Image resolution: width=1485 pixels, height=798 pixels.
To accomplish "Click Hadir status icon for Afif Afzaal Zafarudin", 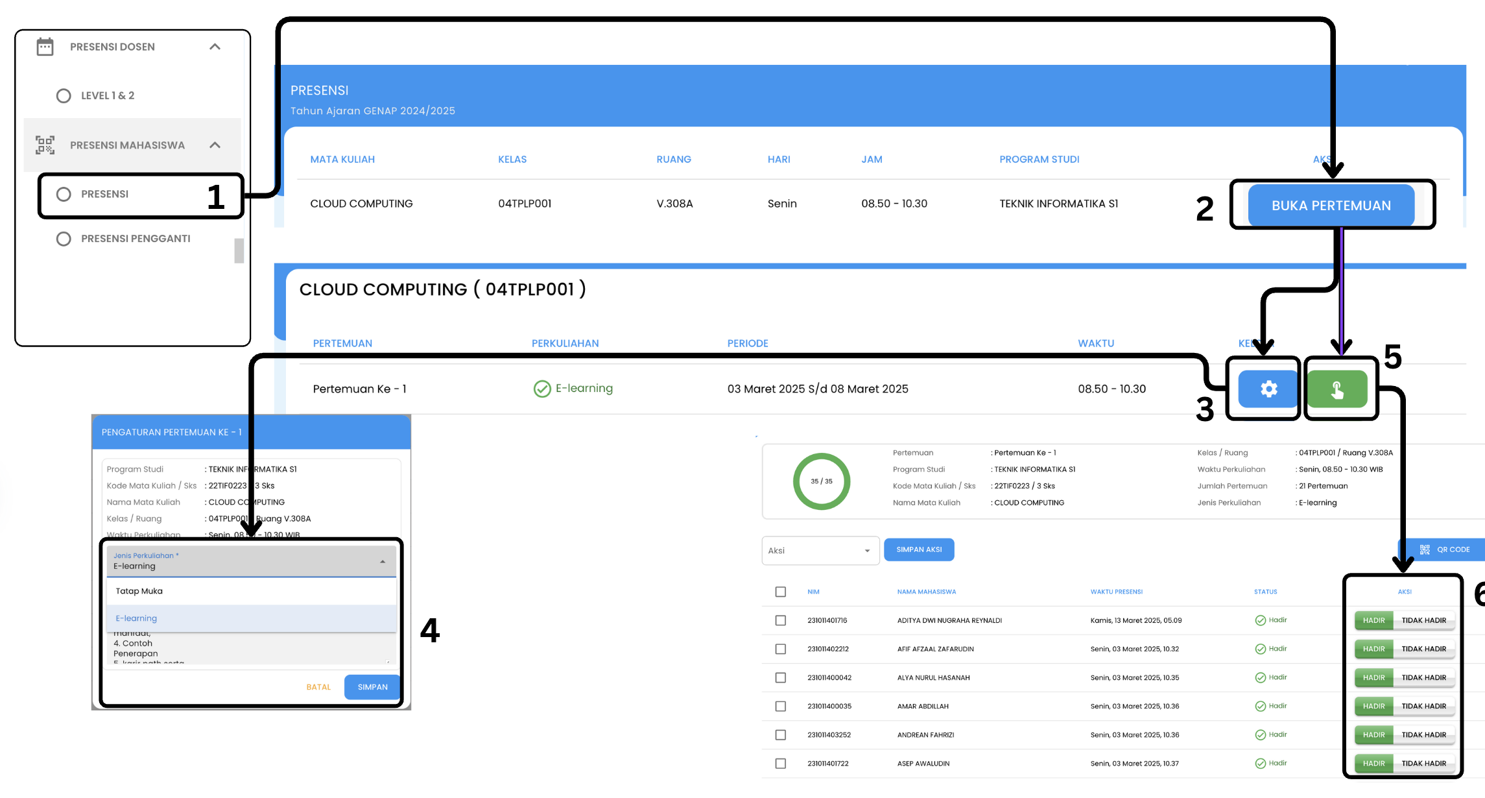I will point(1260,649).
